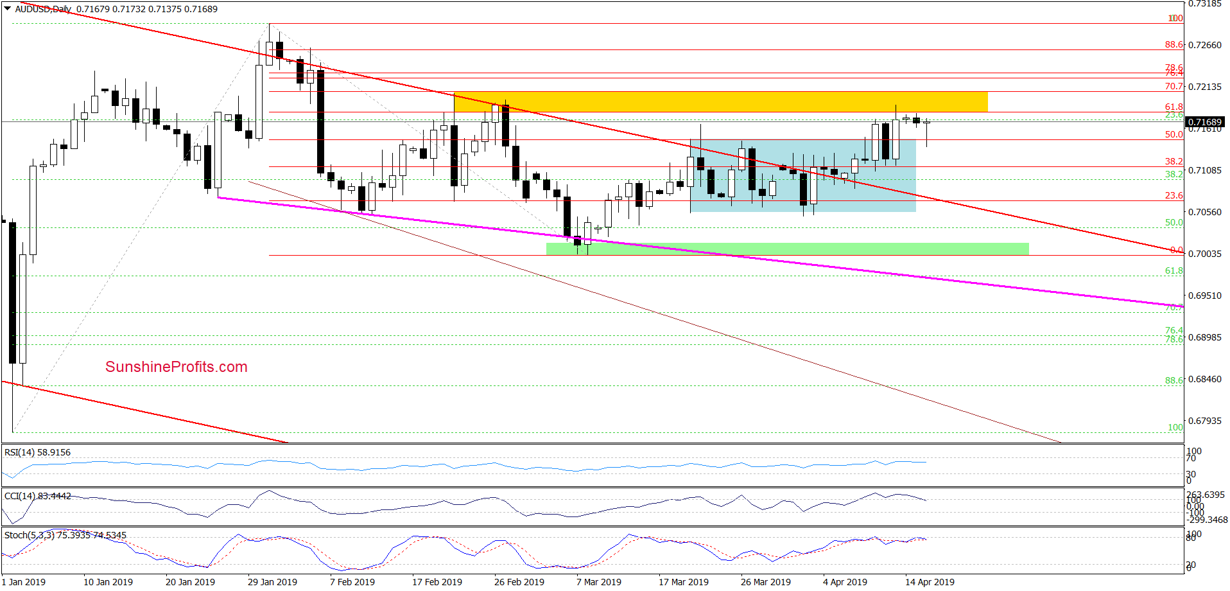Click the red 50.0 Fibonacci level label
Screen dimensions: 1230x591
pos(1174,134)
